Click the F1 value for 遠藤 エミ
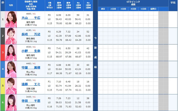178x111 pixels. (x=49, y=82)
